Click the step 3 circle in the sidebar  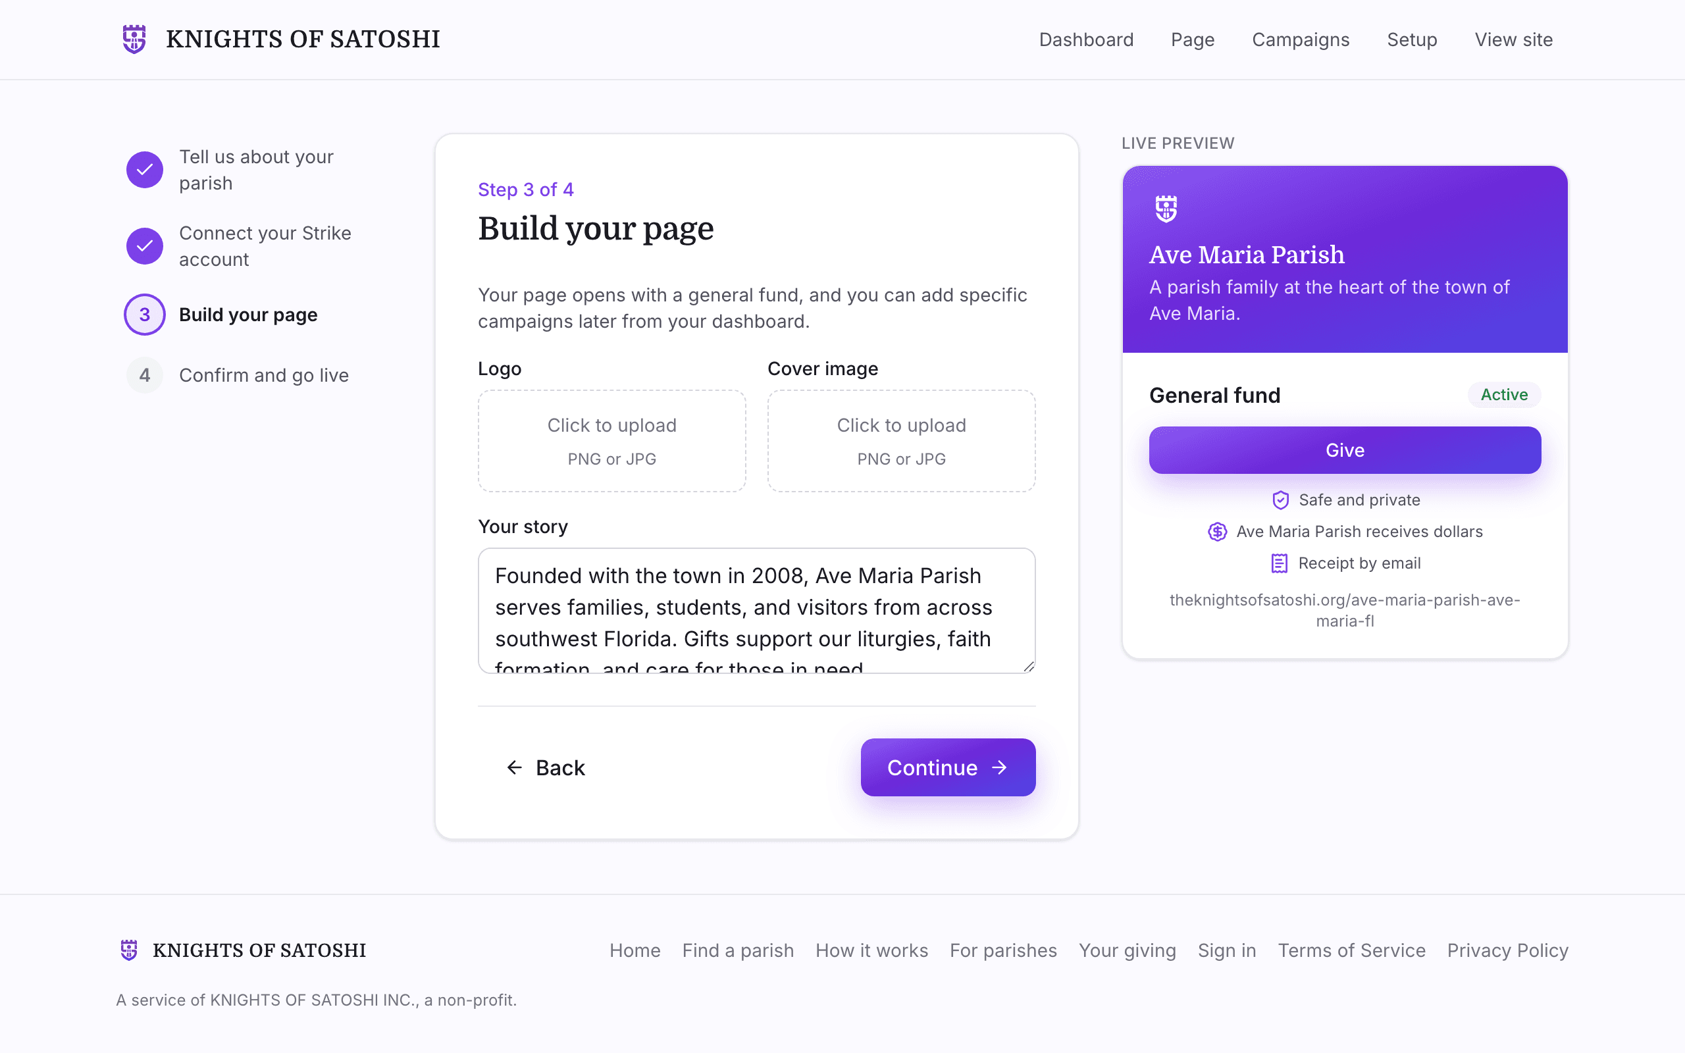pyautogui.click(x=145, y=315)
